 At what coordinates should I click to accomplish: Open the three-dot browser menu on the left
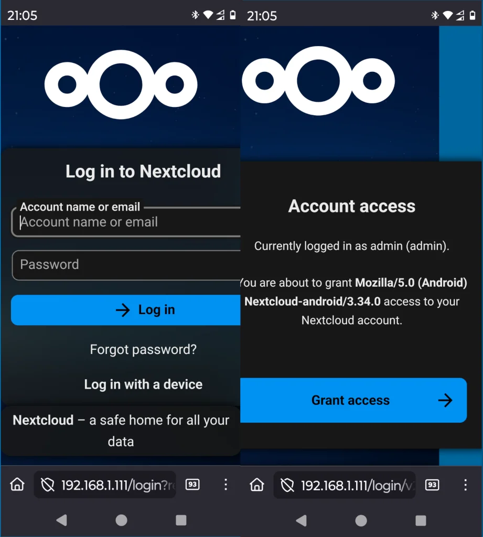pos(226,485)
